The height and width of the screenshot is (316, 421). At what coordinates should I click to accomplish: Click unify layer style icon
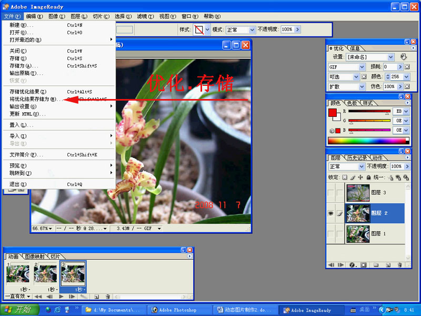click(x=406, y=177)
